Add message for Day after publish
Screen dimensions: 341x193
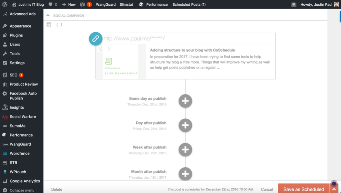[x=185, y=125]
